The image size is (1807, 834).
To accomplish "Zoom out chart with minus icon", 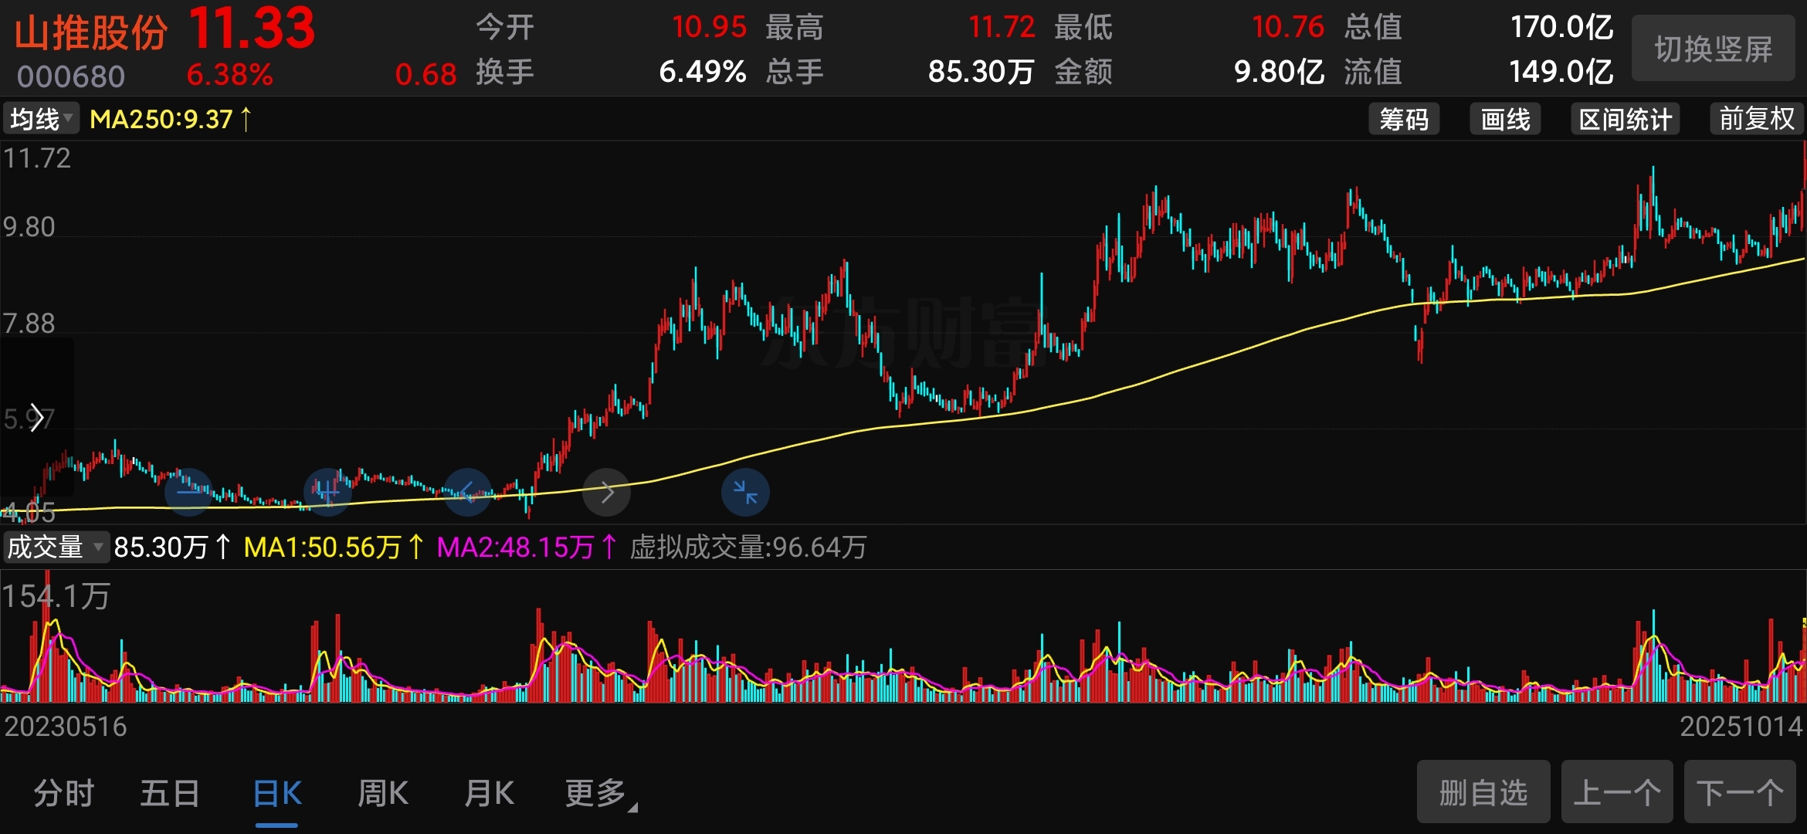I will point(188,492).
